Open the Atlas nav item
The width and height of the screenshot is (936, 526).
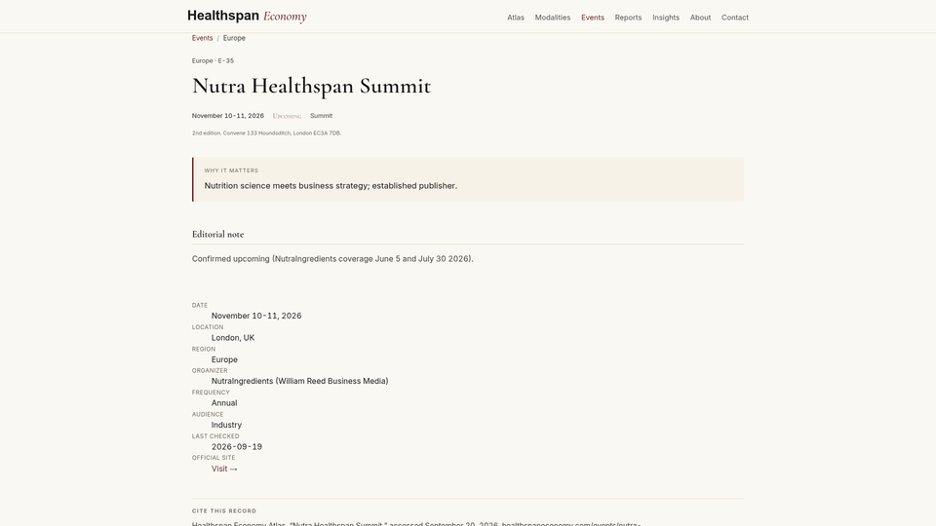coord(515,18)
